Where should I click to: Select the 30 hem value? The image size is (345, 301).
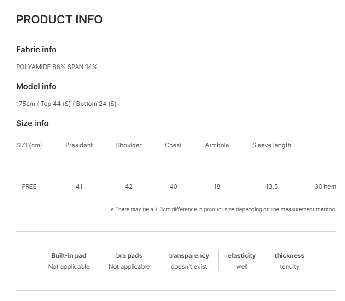(325, 186)
